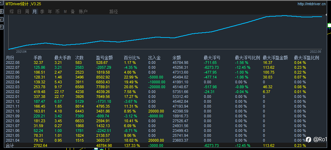Click the white candlestick on right chart edge

pyautogui.click(x=329, y=25)
